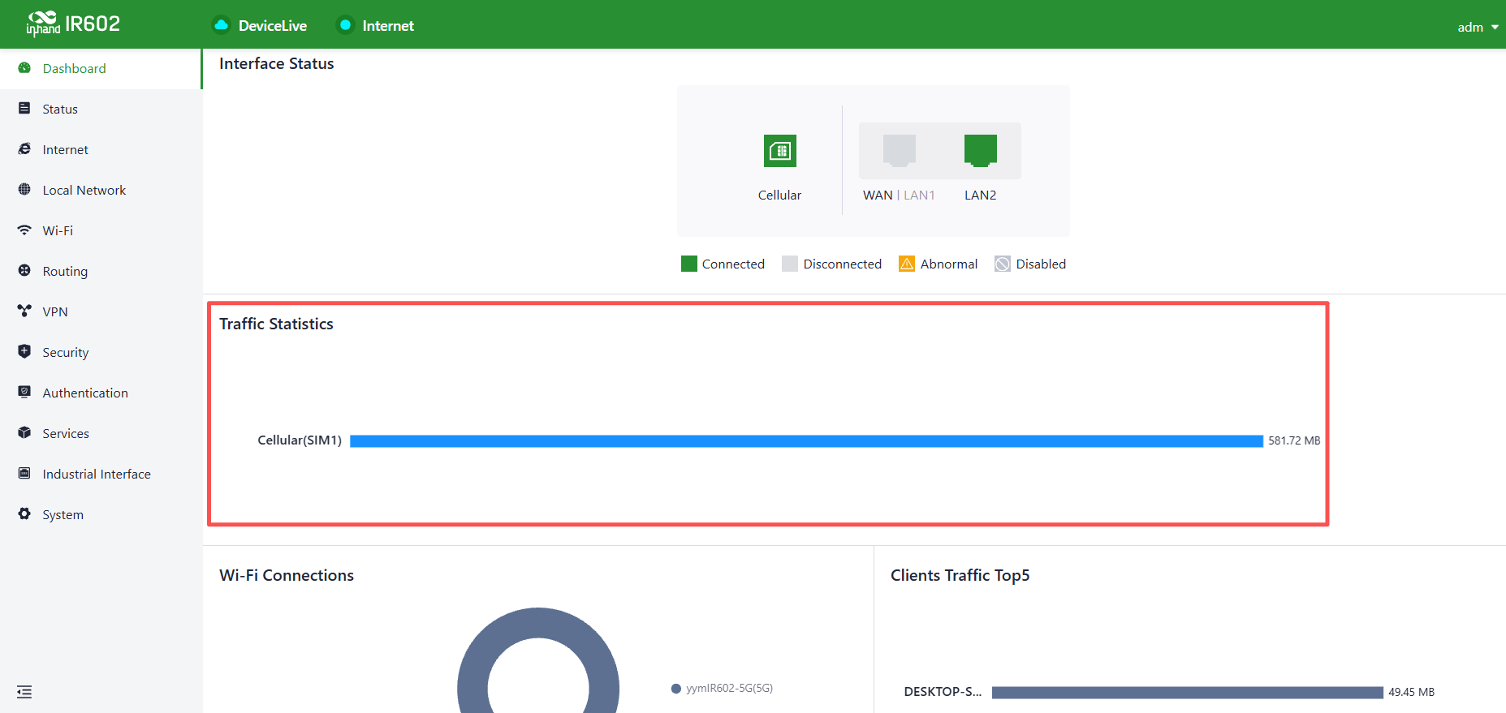Screen dimensions: 1506x713
Task: Click the yymIR602-5G(5G) legend entry
Action: pyautogui.click(x=723, y=688)
